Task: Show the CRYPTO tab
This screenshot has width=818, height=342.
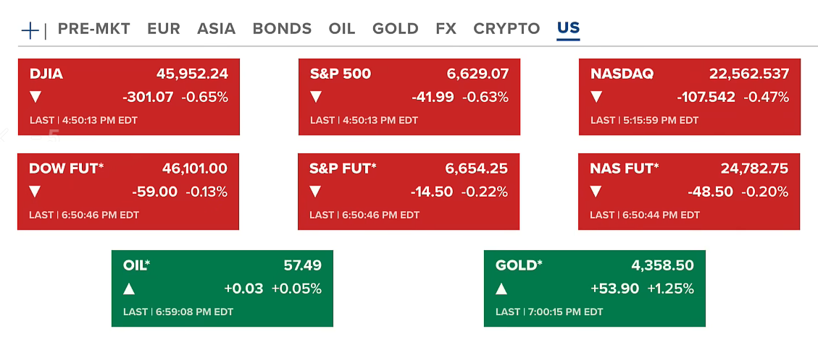Action: click(x=506, y=29)
